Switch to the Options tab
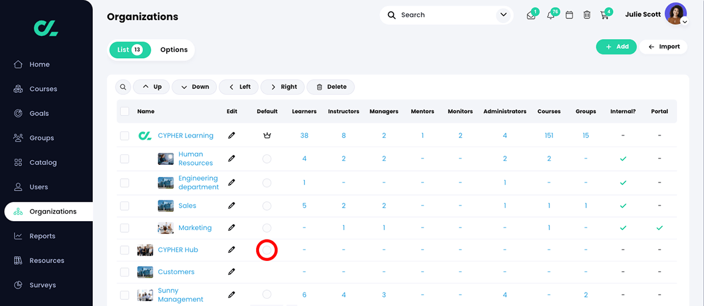This screenshot has height=306, width=704. click(x=174, y=50)
